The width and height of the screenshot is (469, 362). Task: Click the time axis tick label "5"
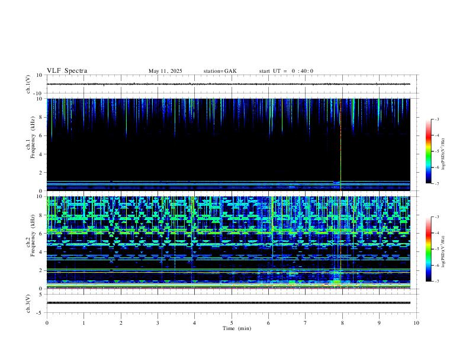pos(232,323)
